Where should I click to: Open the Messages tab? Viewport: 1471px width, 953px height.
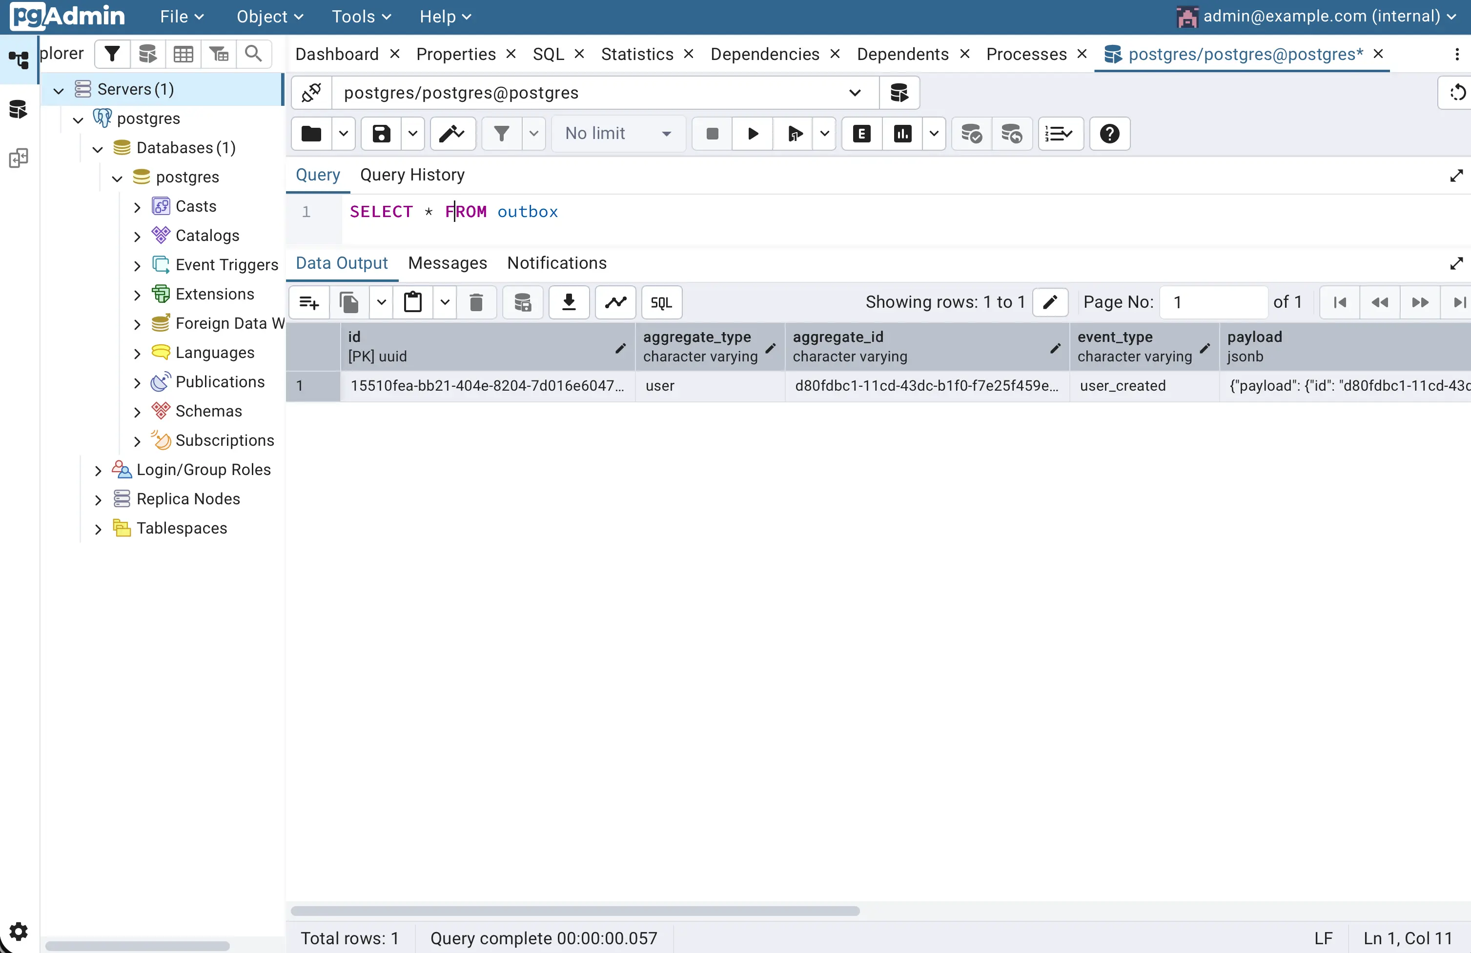point(448,264)
